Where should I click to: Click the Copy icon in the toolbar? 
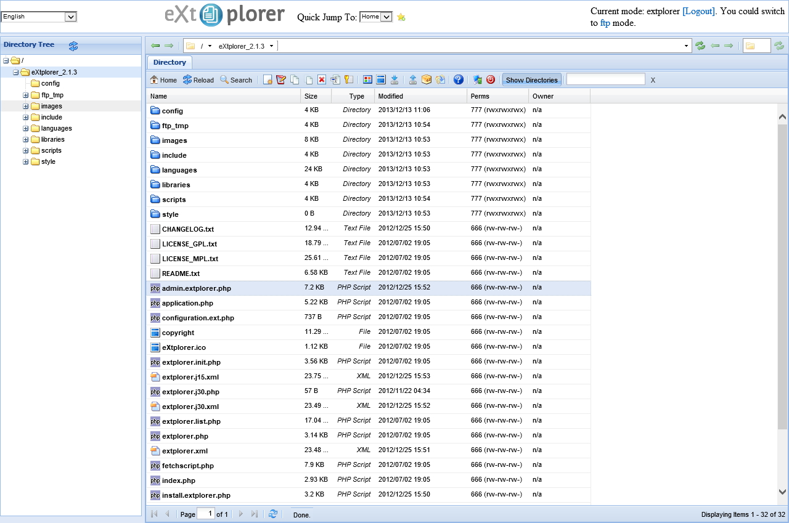pos(295,79)
